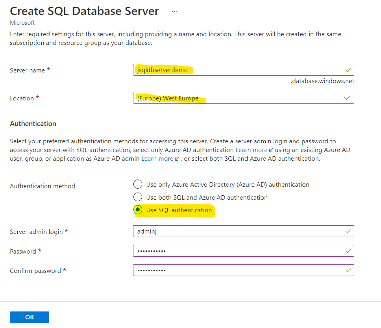Click the Authentication section heading
This screenshot has height=328, width=381.
tap(33, 124)
